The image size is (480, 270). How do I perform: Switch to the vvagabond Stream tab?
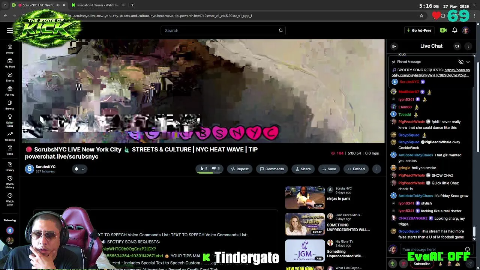(x=98, y=5)
